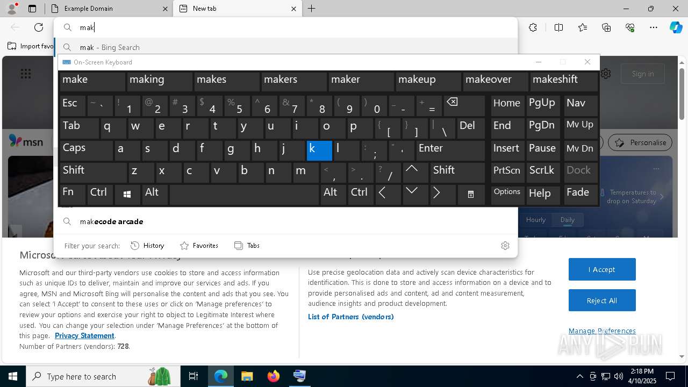The image size is (688, 387).
Task: Open Windows Start menu
Action: tap(13, 376)
